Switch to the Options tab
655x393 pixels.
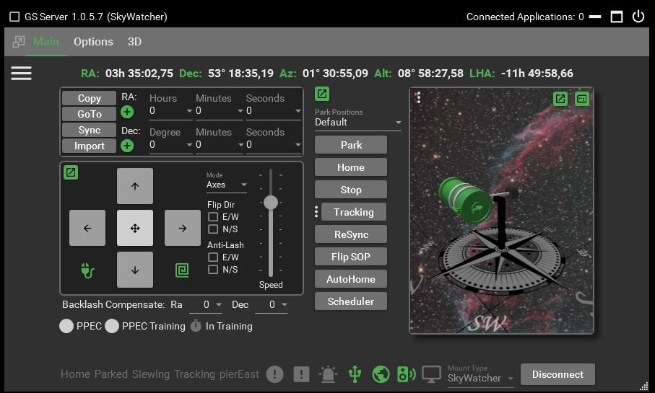click(x=94, y=42)
